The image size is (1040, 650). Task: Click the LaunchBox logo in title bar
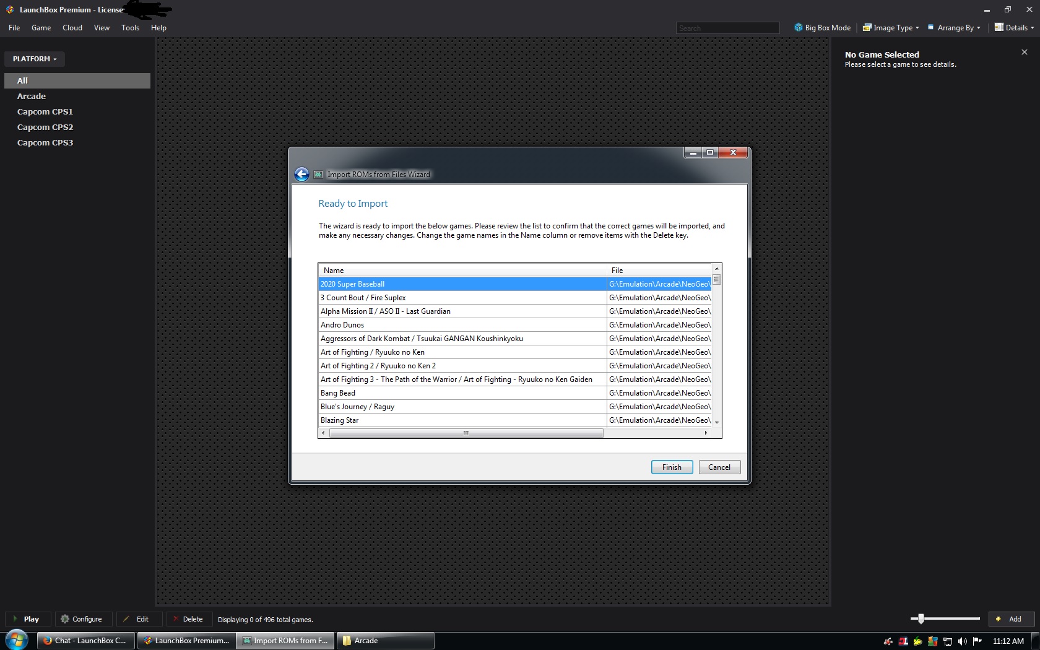point(10,9)
